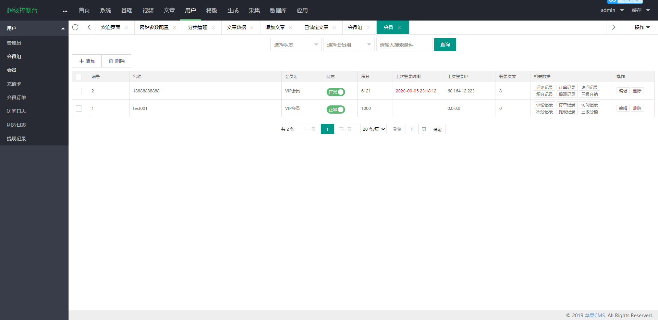Add a new member via the plus 添加 button
Viewport: 658px width, 320px height.
coord(87,61)
